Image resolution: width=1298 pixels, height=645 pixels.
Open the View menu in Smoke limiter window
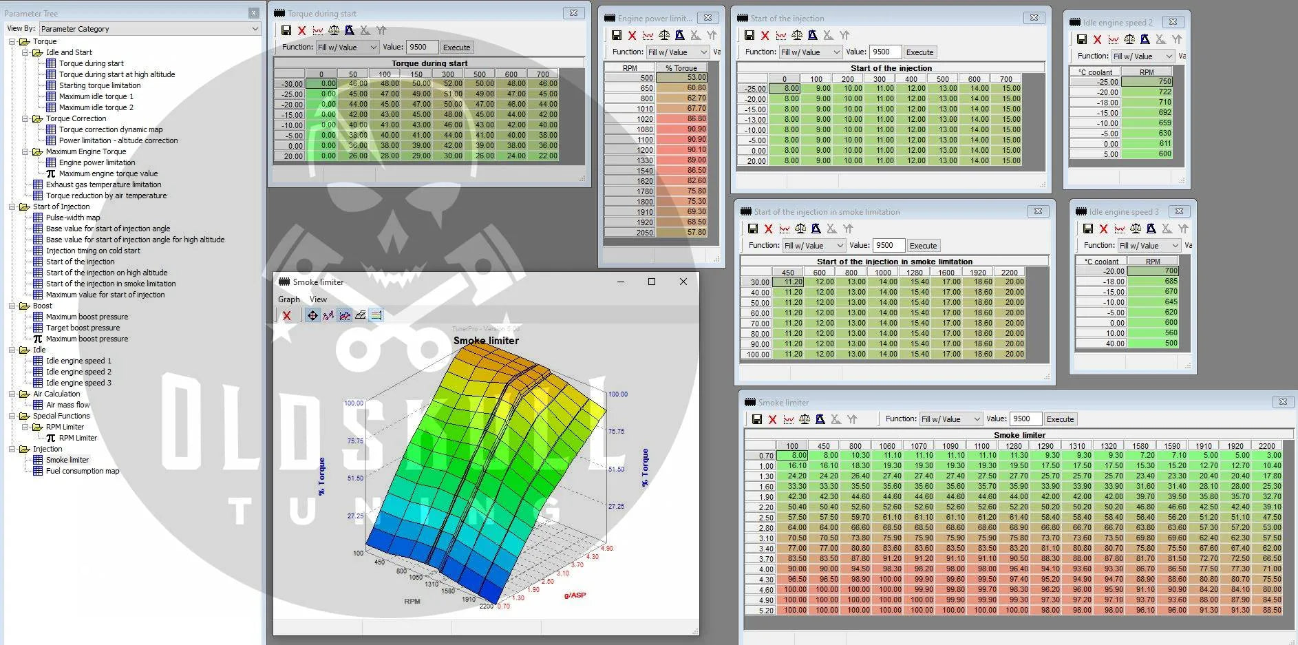coord(318,299)
